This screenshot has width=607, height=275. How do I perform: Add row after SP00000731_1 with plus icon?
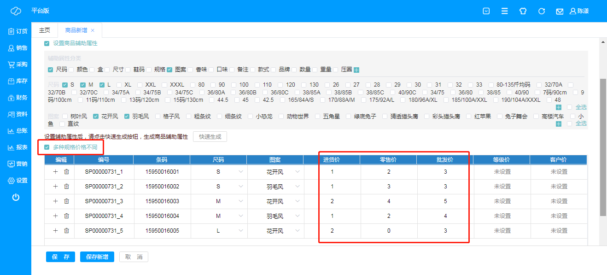point(56,172)
